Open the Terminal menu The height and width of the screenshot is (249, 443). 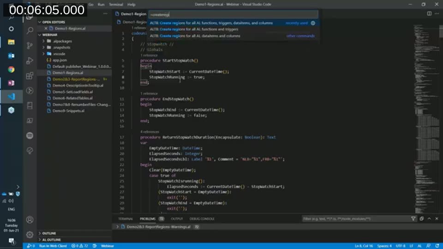tap(116, 5)
